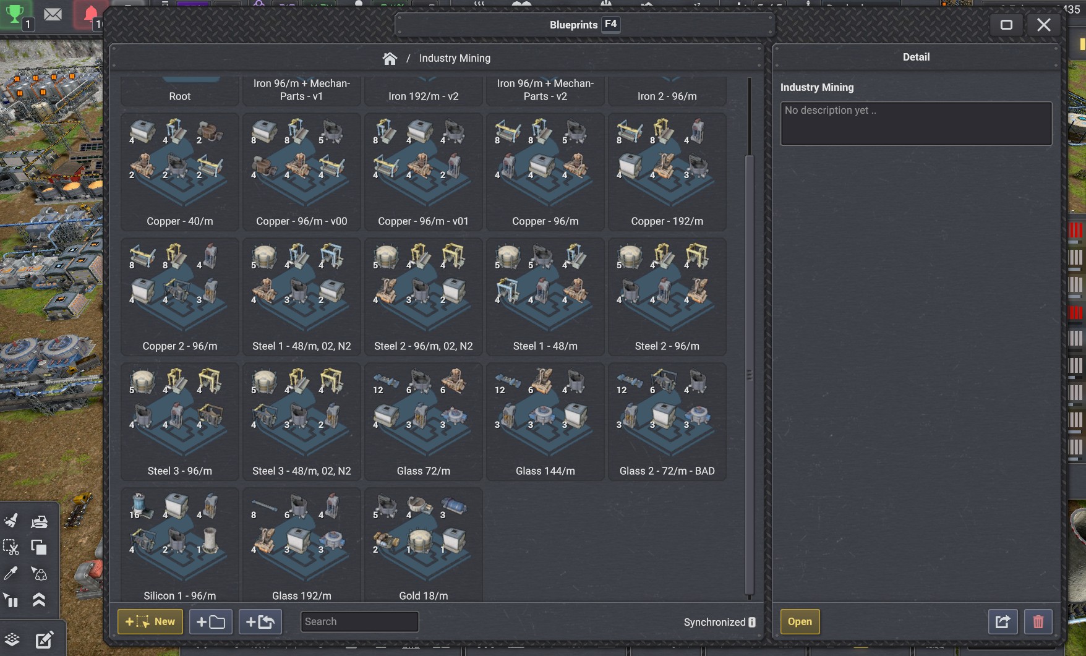Select the 'Iron 192/m - v2' blueprint

pyautogui.click(x=424, y=91)
